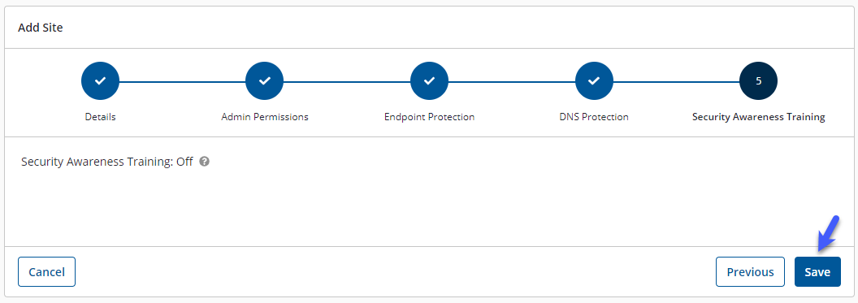Click the blue arrow pointing at Save

[827, 233]
